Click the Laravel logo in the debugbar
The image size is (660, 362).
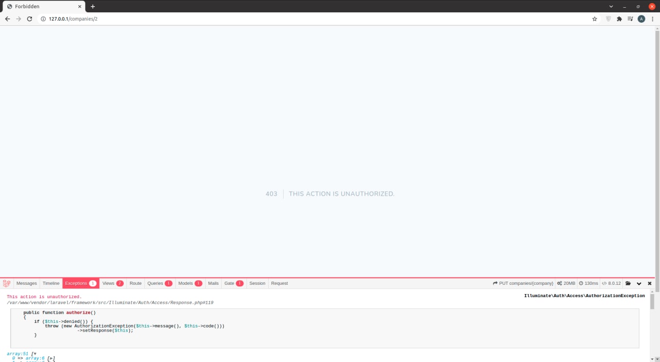click(7, 283)
